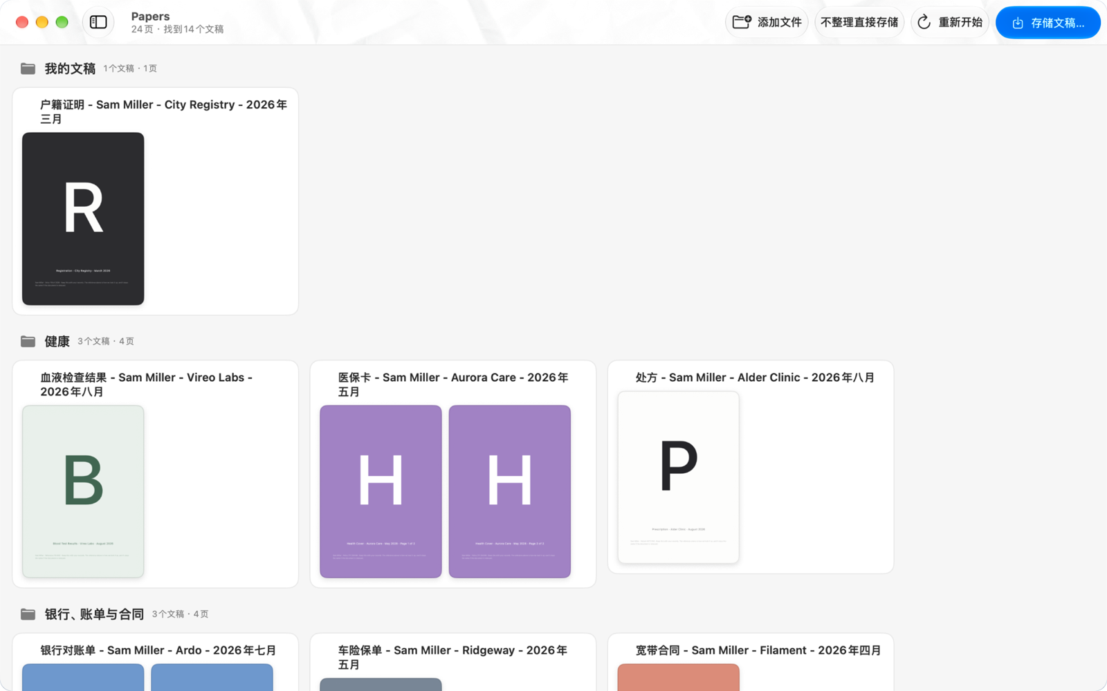Screen dimensions: 1107x691
Task: Select second blue bank statement page thumbnail
Action: 212,677
